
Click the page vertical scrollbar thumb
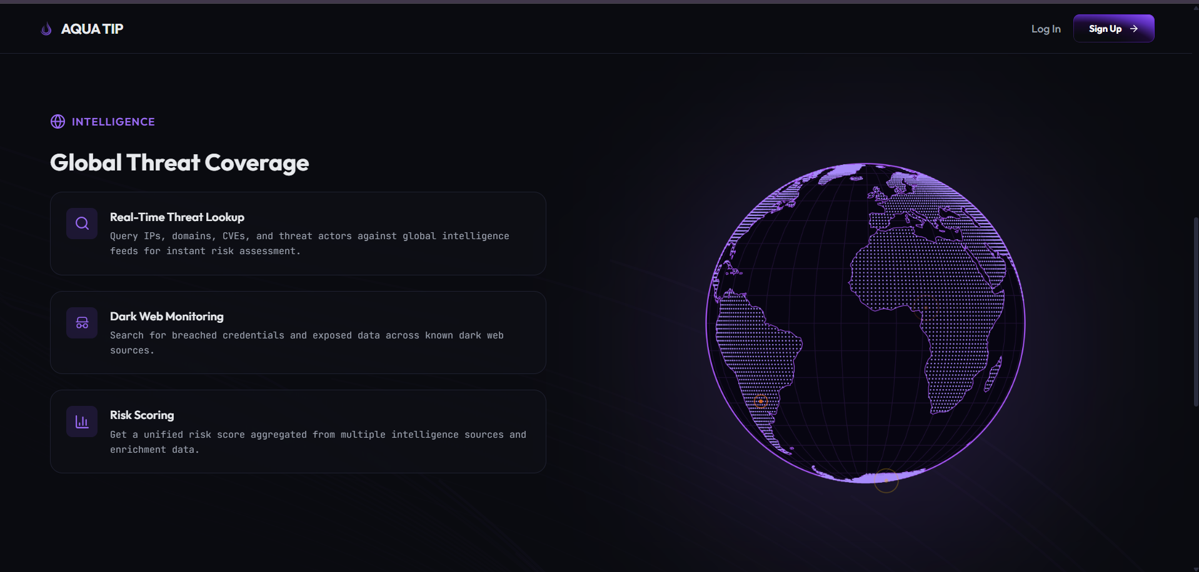(x=1196, y=312)
